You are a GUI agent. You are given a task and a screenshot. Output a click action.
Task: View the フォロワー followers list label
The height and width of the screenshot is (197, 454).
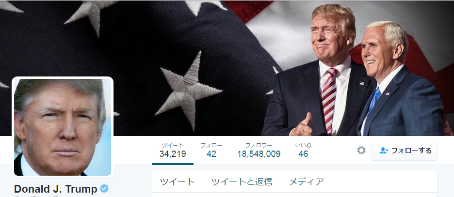tap(259, 145)
